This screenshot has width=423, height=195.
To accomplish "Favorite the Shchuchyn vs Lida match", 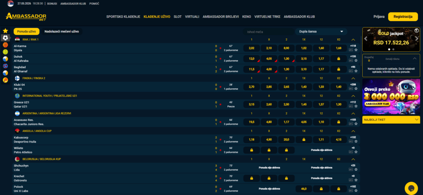I will pyautogui.click(x=356, y=169).
